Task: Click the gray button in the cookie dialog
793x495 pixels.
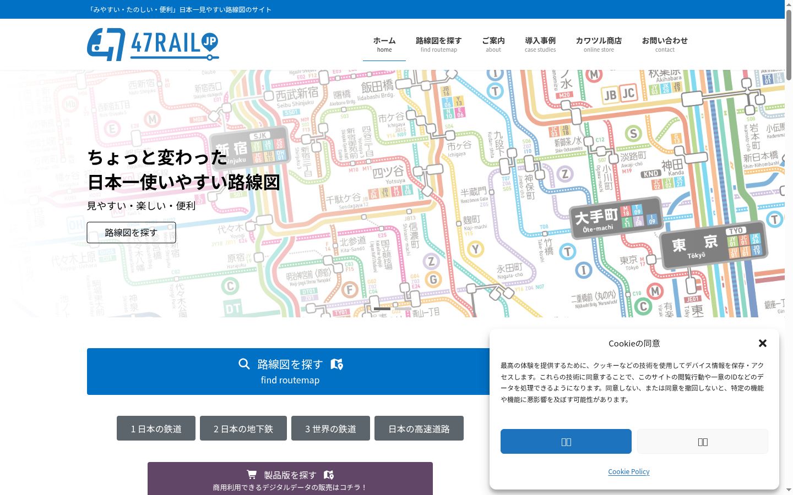Action: tap(703, 442)
